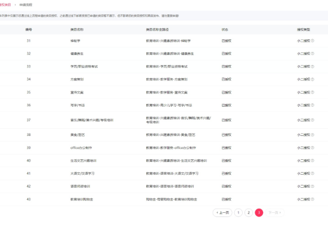Click the notice banner text above the table
328x226 pixels.
pyautogui.click(x=89, y=16)
